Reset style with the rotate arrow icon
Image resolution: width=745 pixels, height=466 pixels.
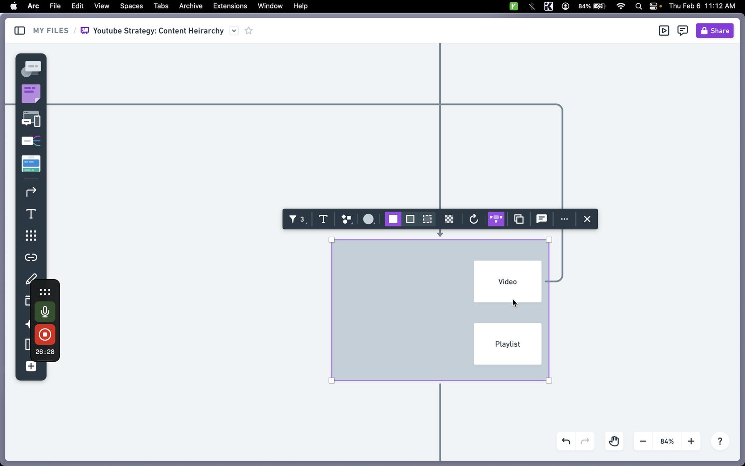pos(474,219)
